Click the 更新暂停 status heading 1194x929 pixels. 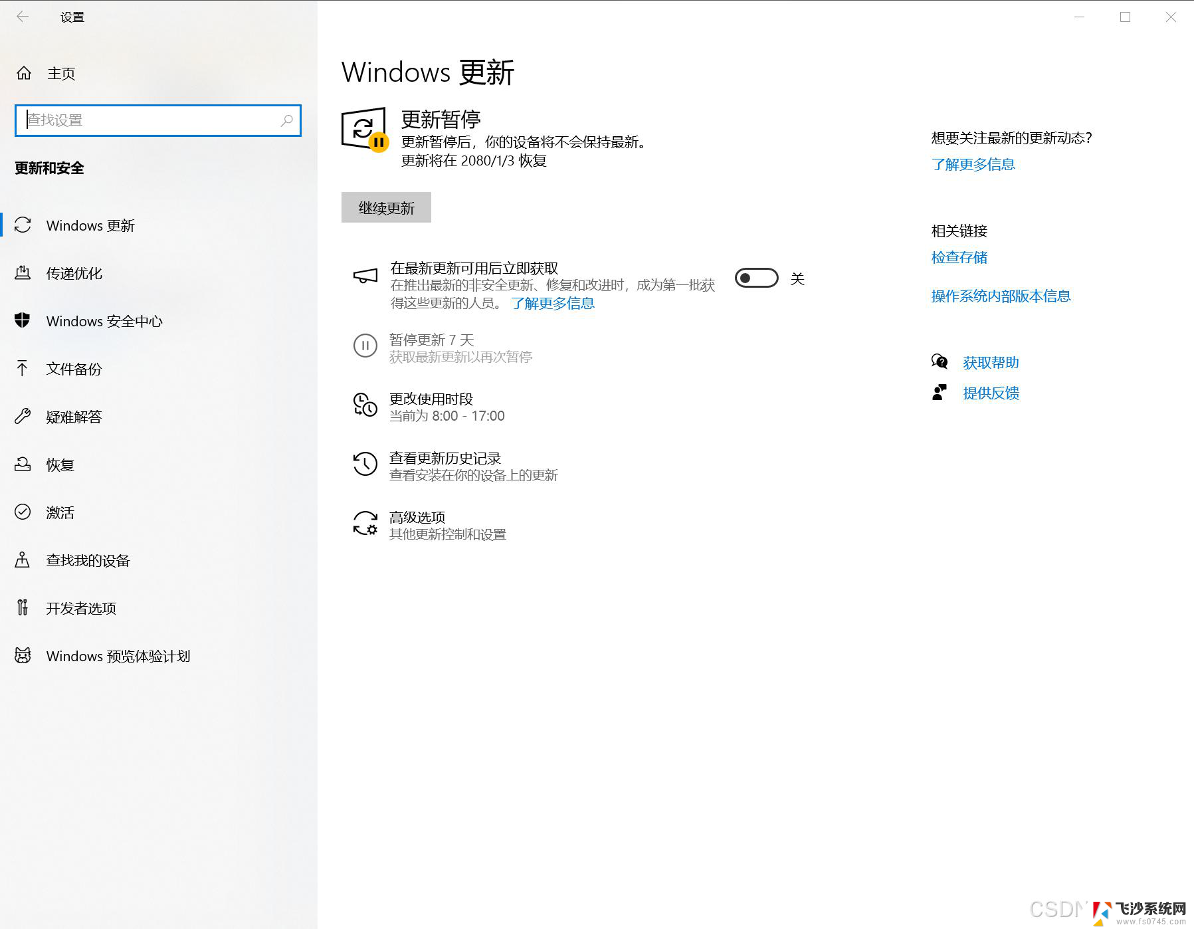coord(441,120)
